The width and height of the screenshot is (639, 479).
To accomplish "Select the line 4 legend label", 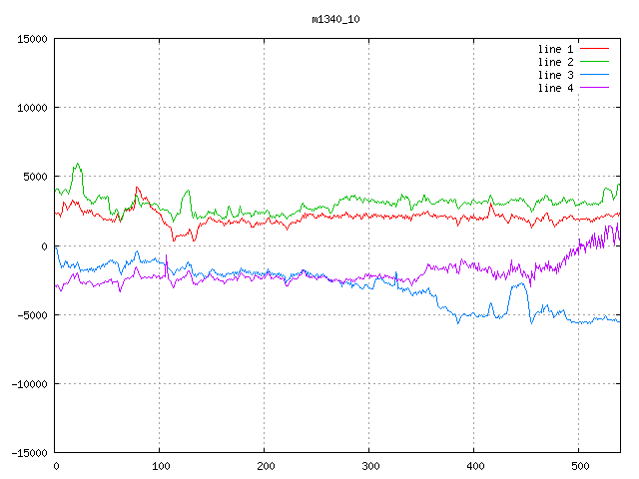I will coord(556,88).
